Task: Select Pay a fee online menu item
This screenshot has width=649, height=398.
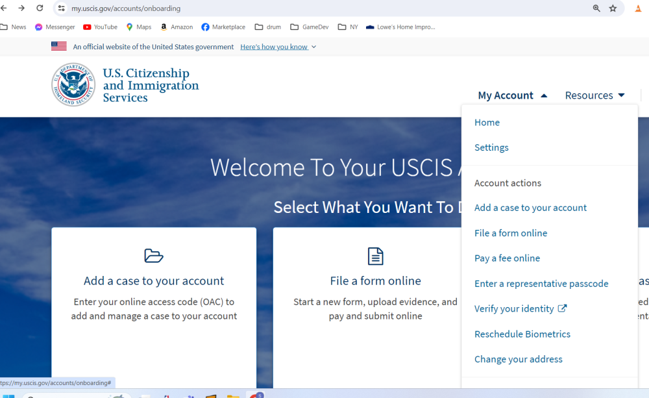Action: (x=507, y=258)
